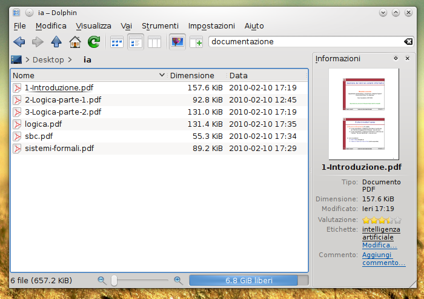The height and width of the screenshot is (299, 424).
Task: Open the Strumenti menu
Action: tap(160, 25)
